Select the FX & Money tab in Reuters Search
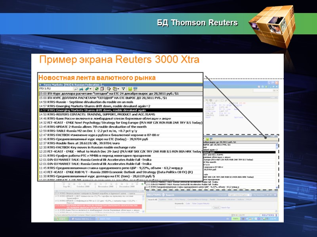The width and height of the screenshot is (317, 237). coord(180,199)
